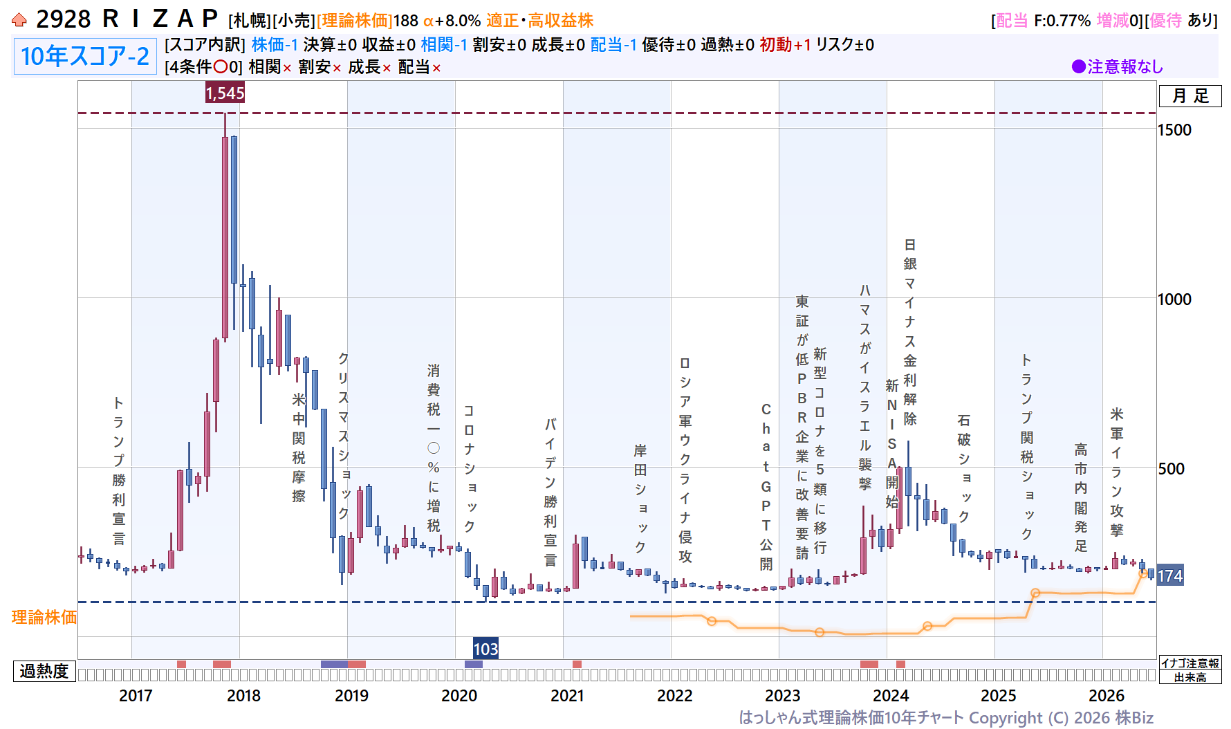Click the [優待 あり] shareholder benefit text
The height and width of the screenshot is (729, 1231).
[1181, 21]
